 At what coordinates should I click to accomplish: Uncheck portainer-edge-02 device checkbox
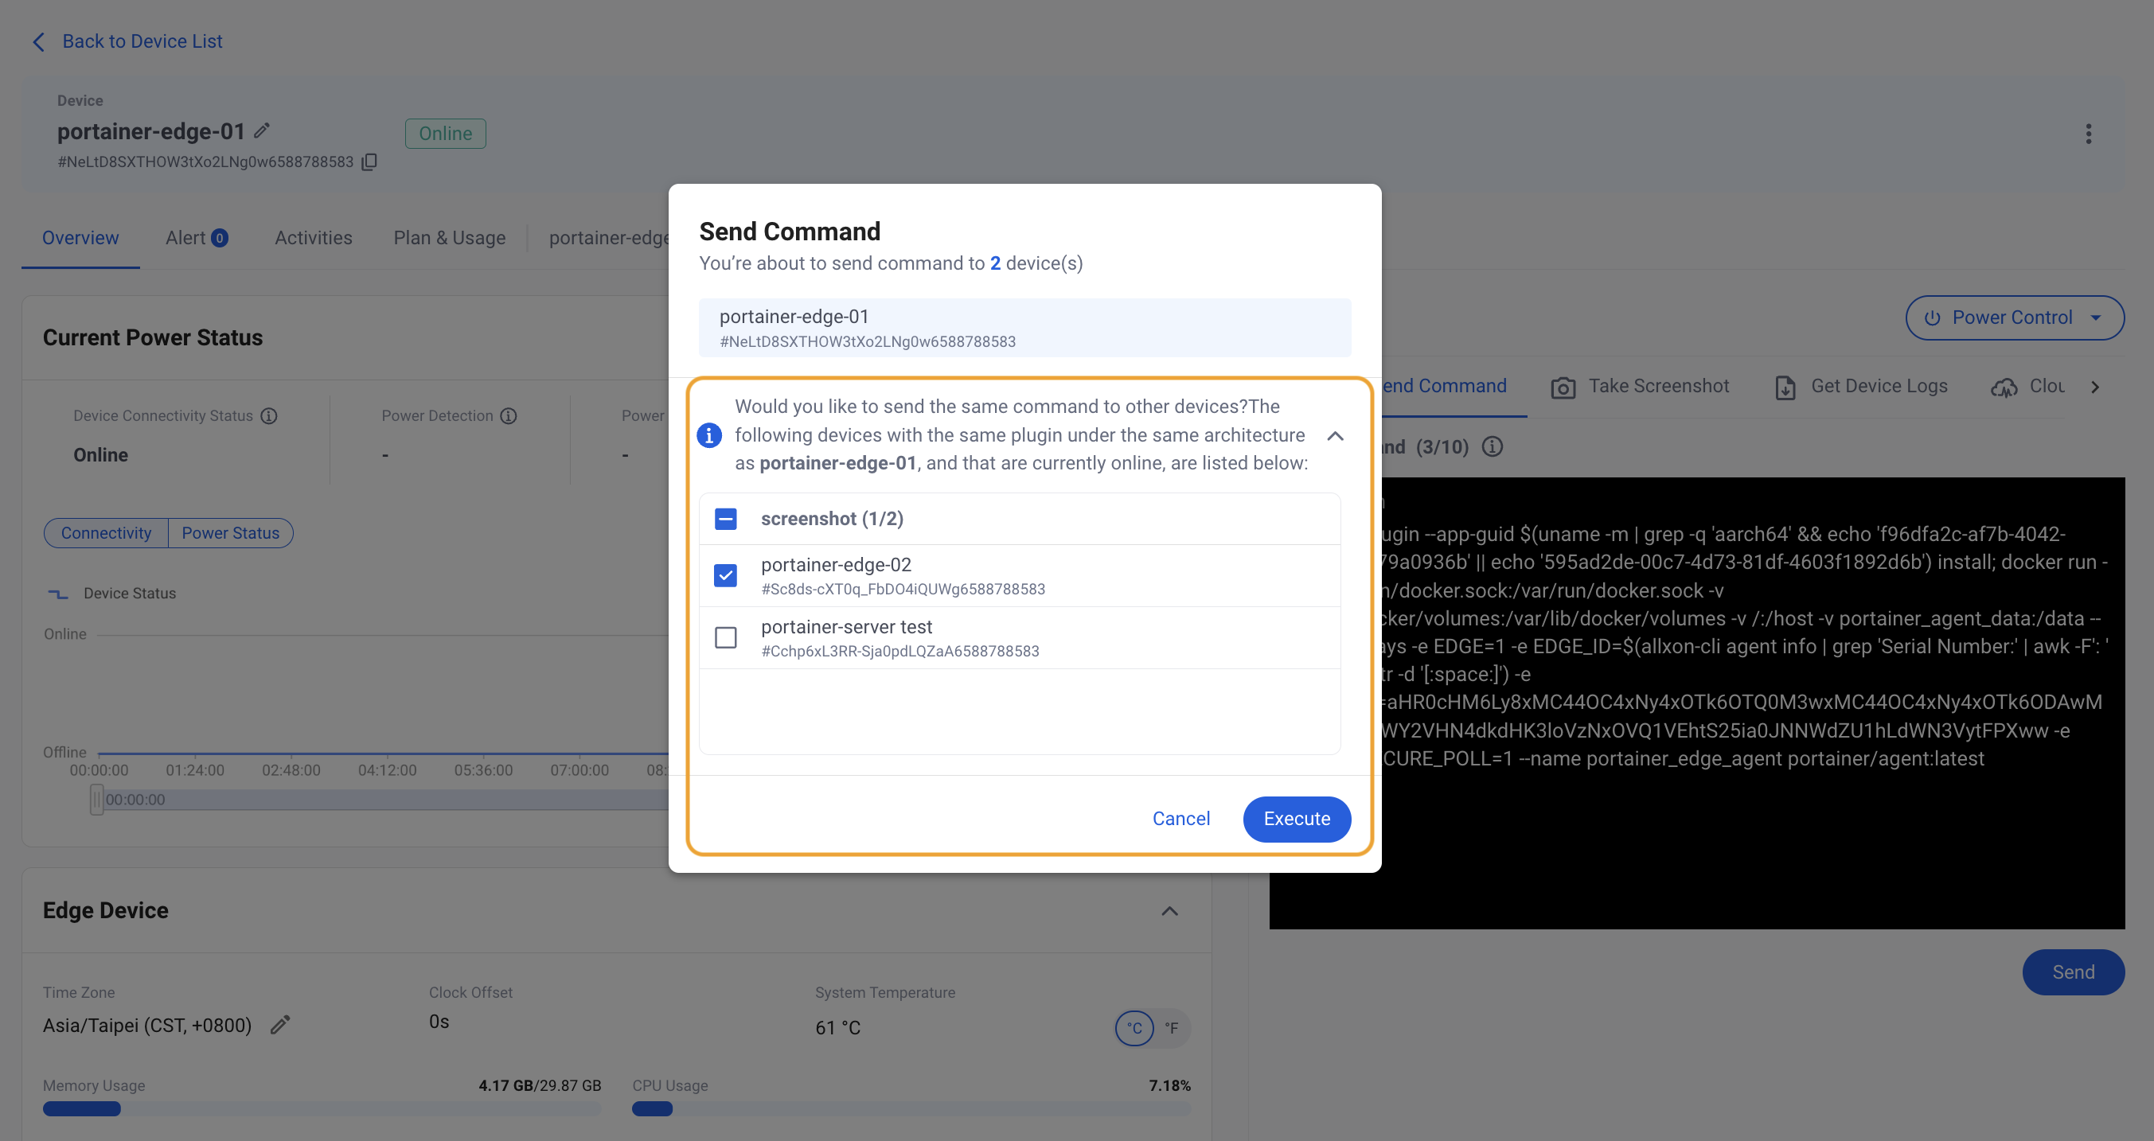[x=726, y=576]
